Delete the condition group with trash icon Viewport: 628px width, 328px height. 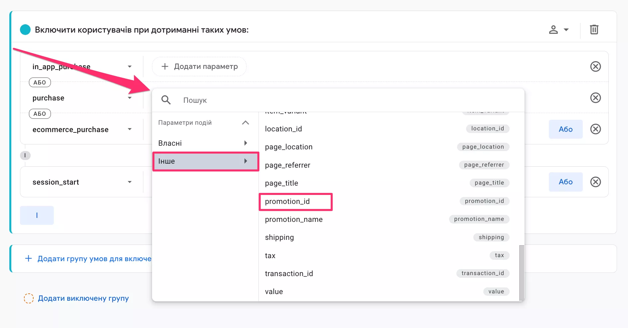point(594,30)
